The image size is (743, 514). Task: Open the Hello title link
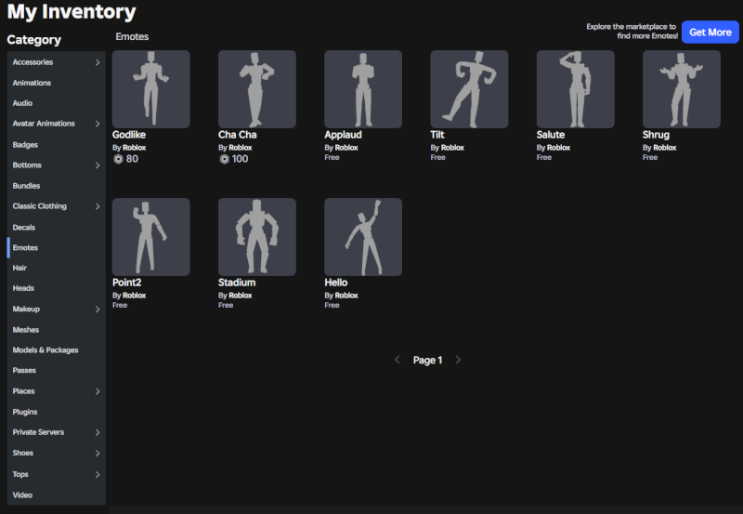click(336, 283)
